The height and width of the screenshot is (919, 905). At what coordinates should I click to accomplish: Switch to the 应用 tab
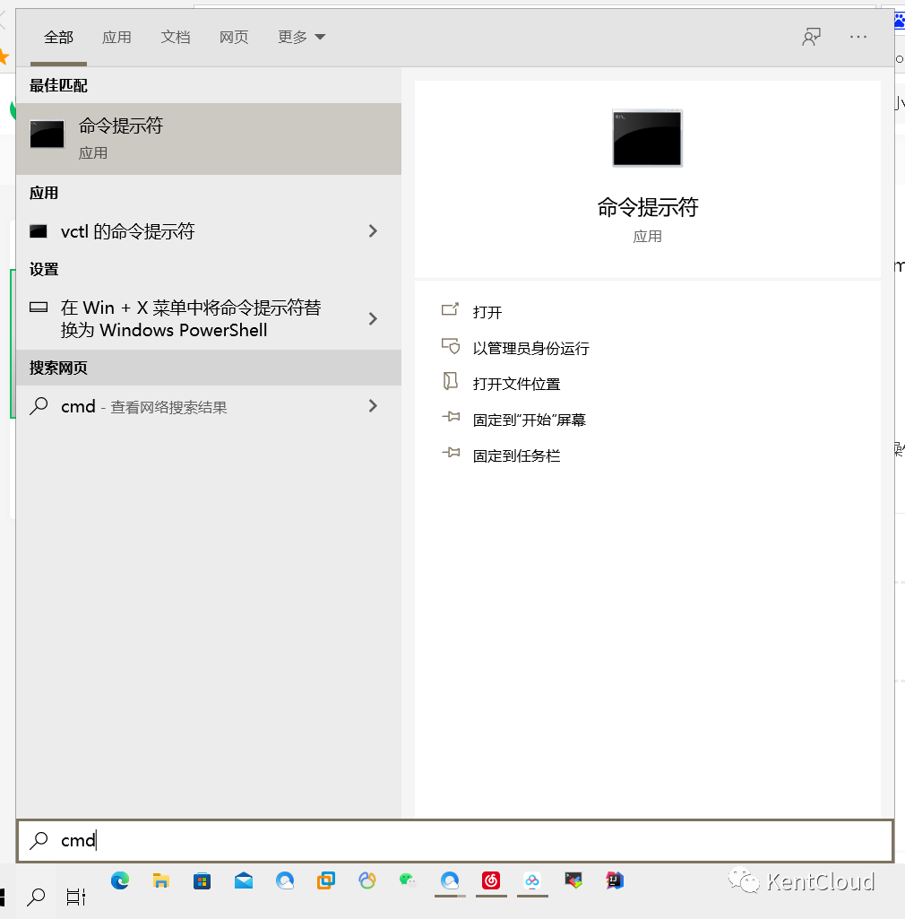[116, 37]
